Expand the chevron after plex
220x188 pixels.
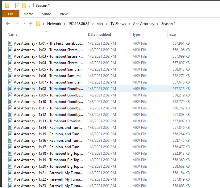(107, 24)
